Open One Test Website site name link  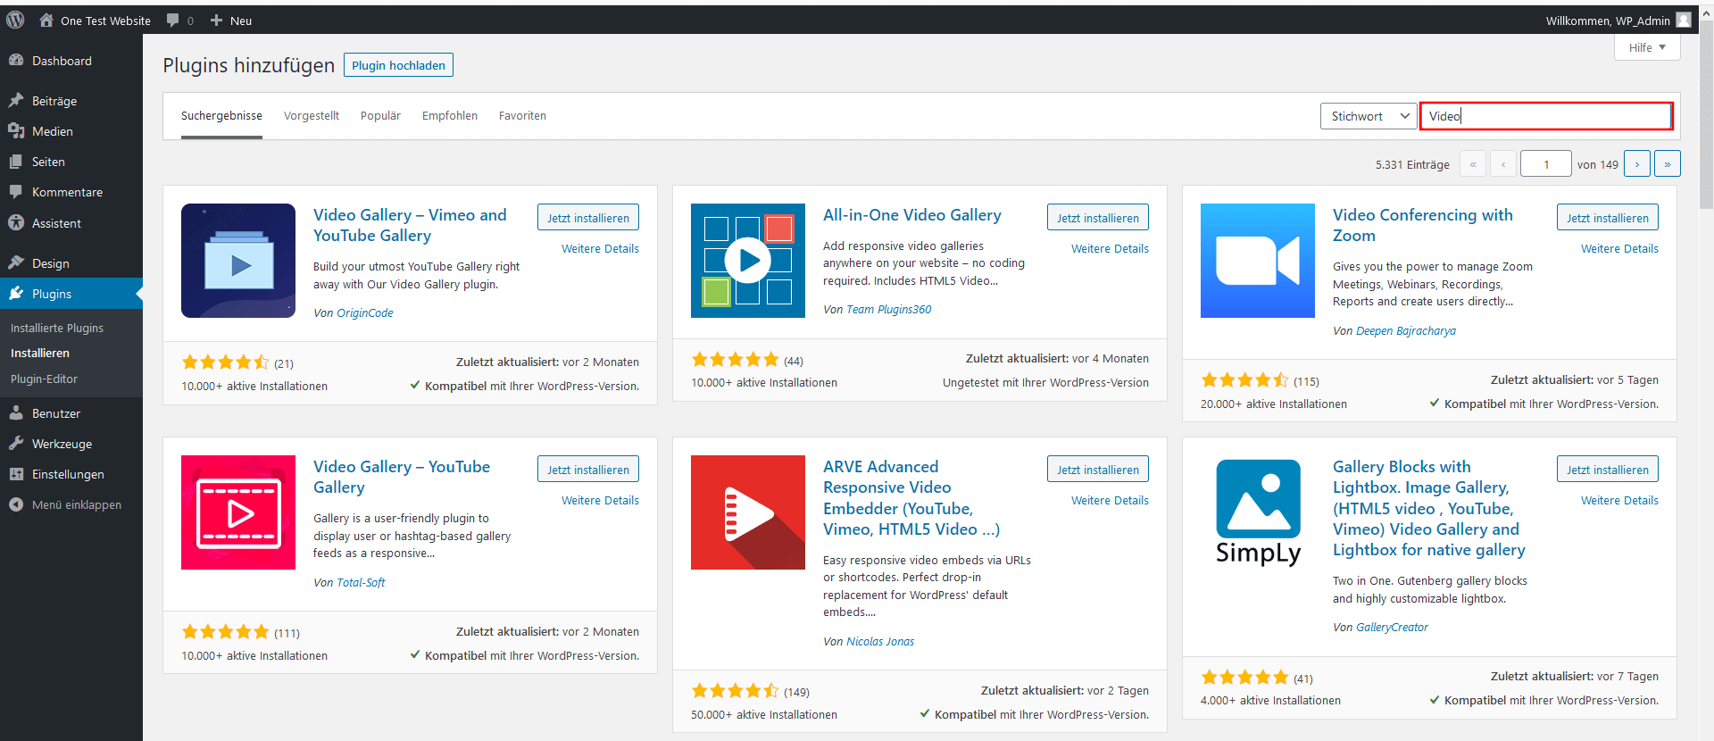click(x=105, y=21)
